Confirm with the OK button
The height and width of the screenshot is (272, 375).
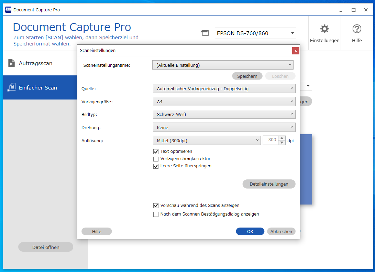click(250, 231)
